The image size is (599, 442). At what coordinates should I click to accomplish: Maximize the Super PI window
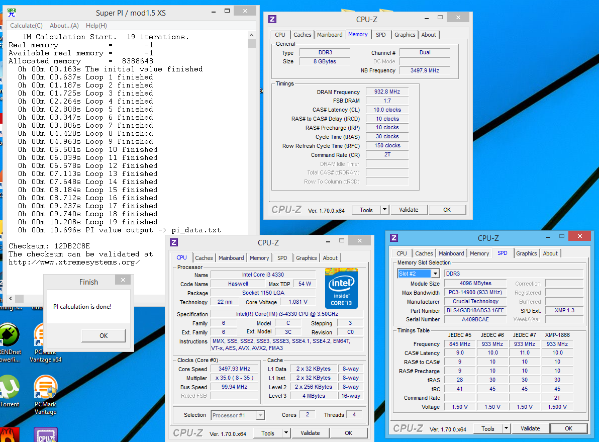tap(227, 11)
